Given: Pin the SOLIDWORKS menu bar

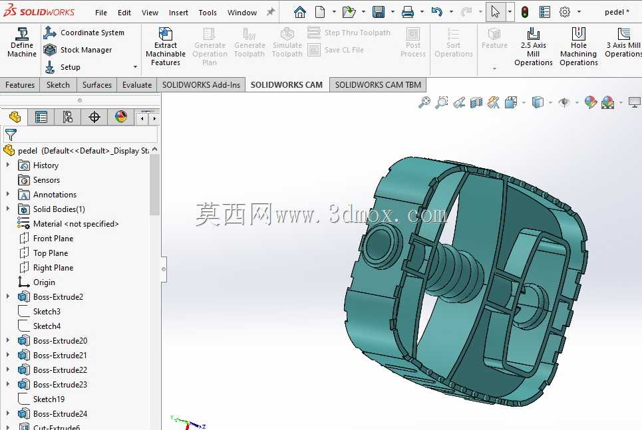Looking at the screenshot, I should (271, 12).
